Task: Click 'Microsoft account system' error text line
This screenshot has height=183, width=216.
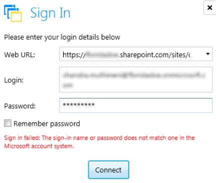Action: 39,146
